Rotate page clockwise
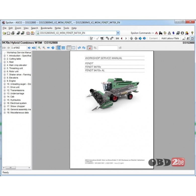The height and width of the screenshot is (196, 196). pyautogui.click(x=84, y=48)
